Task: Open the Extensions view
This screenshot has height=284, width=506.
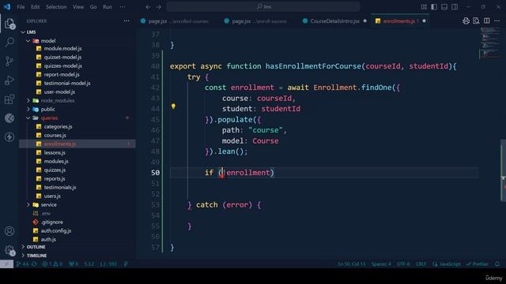Action: coord(9,99)
